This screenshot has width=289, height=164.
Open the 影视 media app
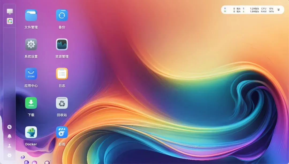[62, 133]
